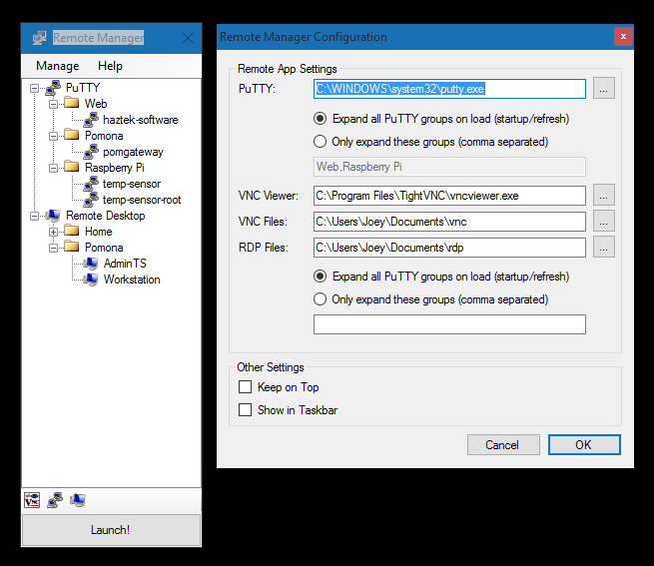Collapse the Web group
This screenshot has height=566, width=654.
pyautogui.click(x=53, y=104)
